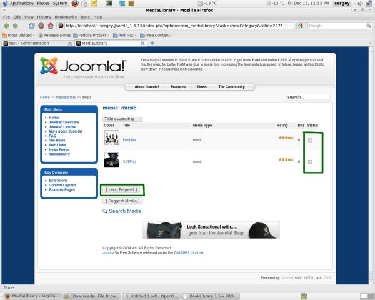
Task: Click the volume speaker icon in panel
Action: [x=360, y=3]
